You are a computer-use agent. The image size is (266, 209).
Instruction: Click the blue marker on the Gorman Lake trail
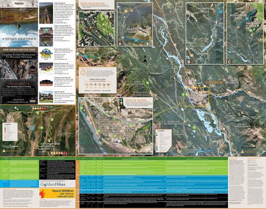click(x=86, y=56)
